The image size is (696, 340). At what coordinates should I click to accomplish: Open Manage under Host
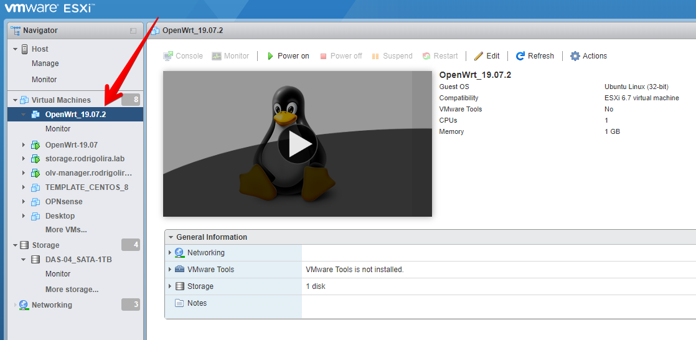45,64
